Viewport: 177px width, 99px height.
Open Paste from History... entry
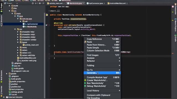coord(102,45)
